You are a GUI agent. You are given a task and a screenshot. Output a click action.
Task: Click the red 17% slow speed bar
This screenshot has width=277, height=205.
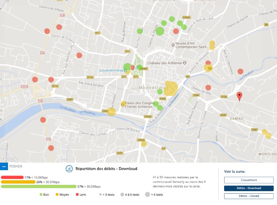tap(12, 177)
